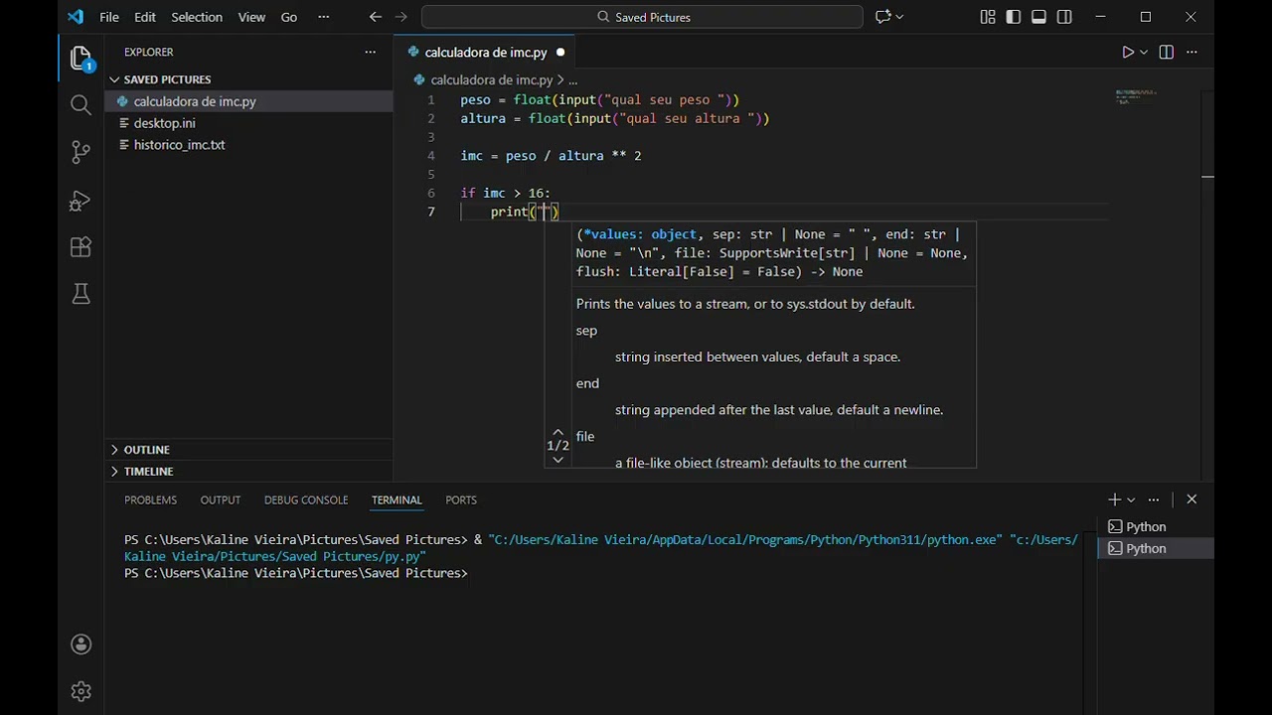Switch to the DEBUG CONSOLE tab

306,500
